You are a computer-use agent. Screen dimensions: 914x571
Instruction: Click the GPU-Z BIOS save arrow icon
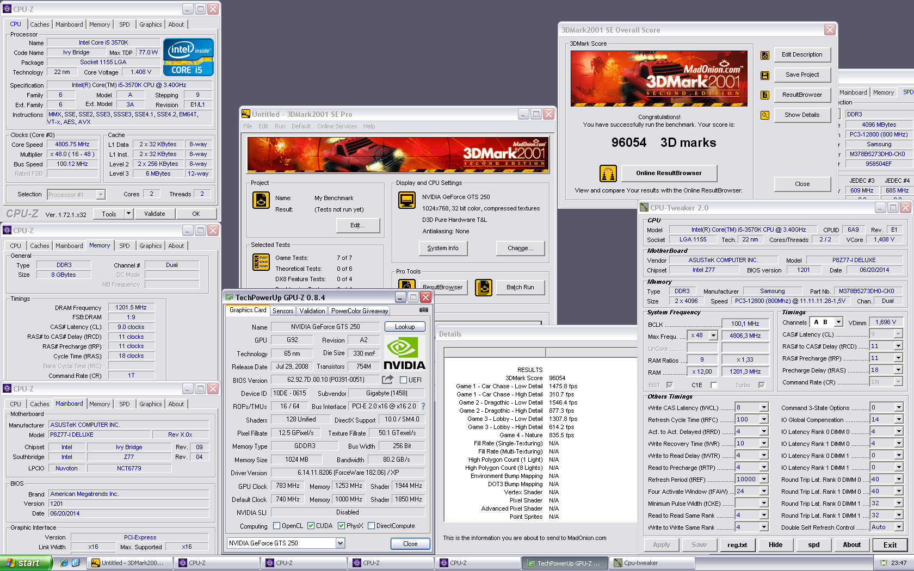coord(387,380)
